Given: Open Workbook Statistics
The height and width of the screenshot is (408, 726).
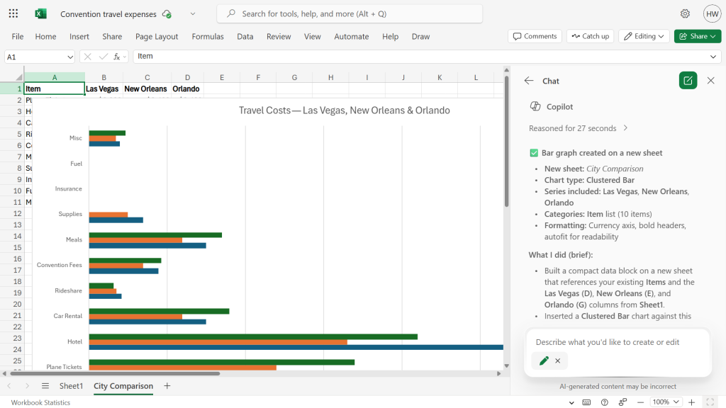Looking at the screenshot, I should tap(40, 402).
